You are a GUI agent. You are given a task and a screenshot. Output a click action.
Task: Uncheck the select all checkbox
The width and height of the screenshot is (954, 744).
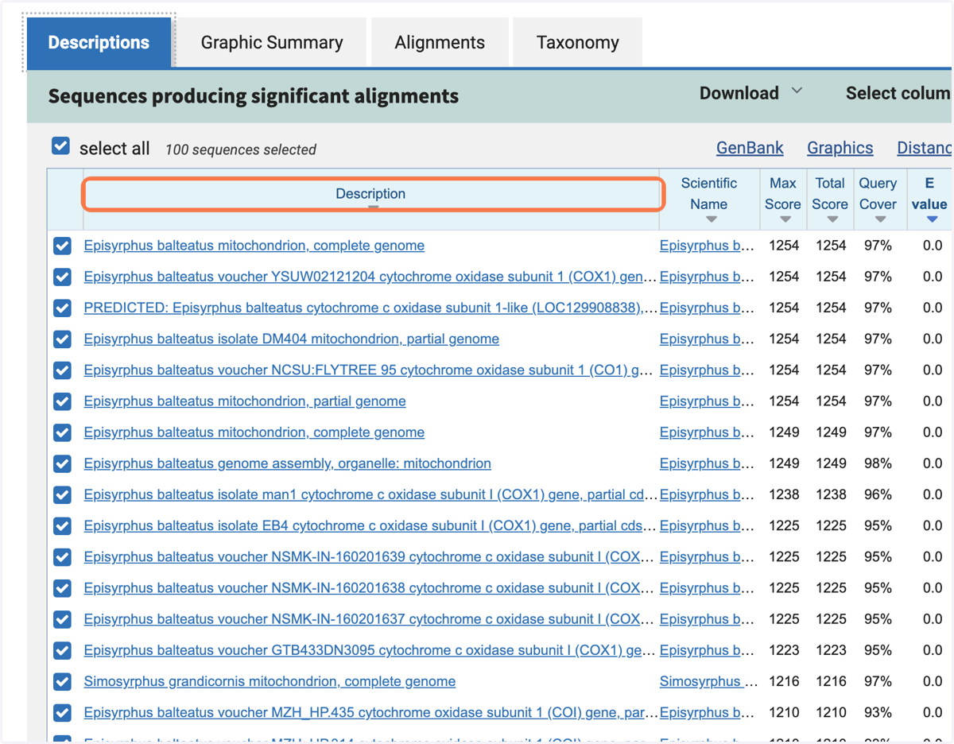61,146
